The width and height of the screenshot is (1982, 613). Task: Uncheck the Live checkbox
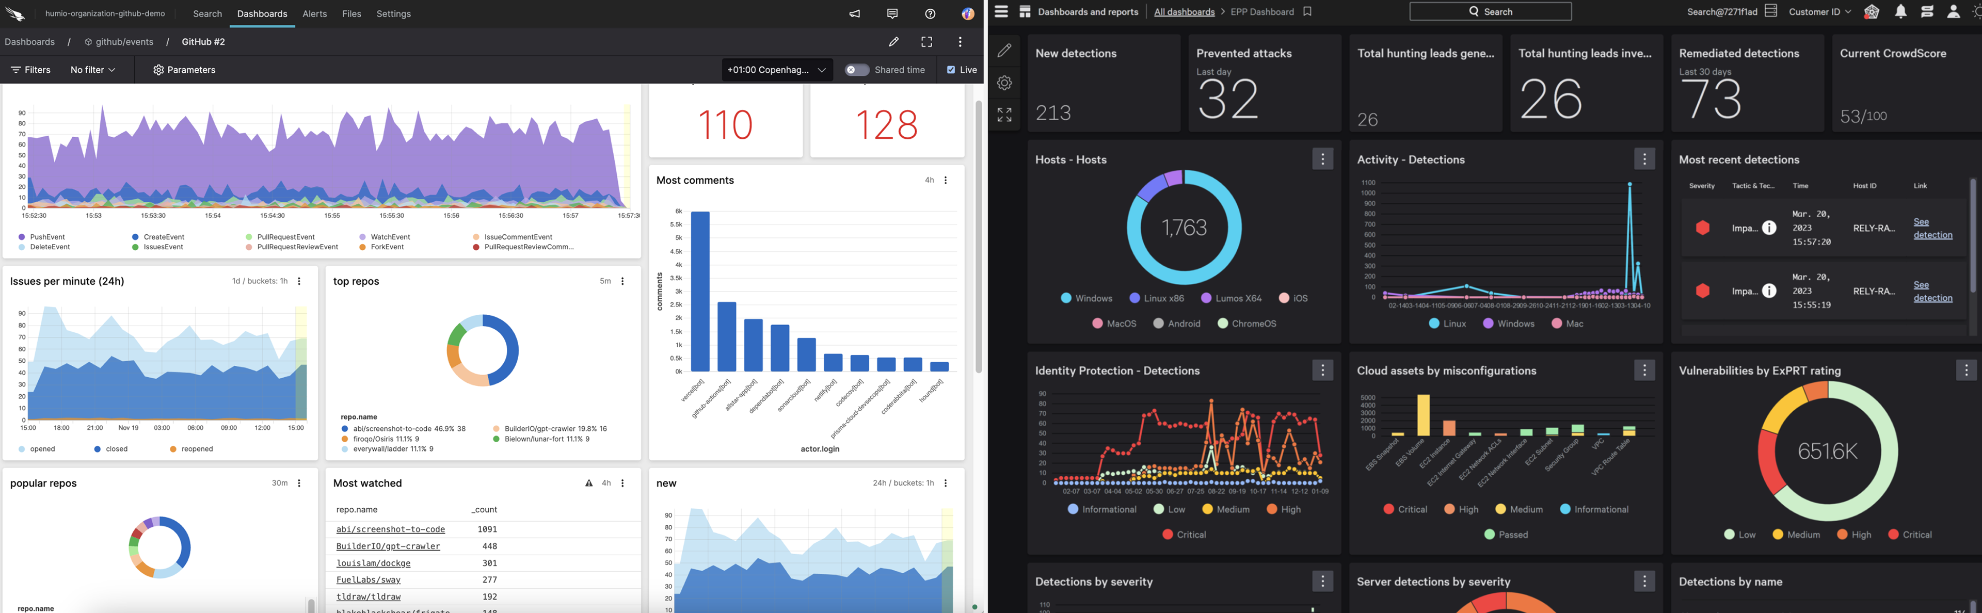pyautogui.click(x=951, y=70)
